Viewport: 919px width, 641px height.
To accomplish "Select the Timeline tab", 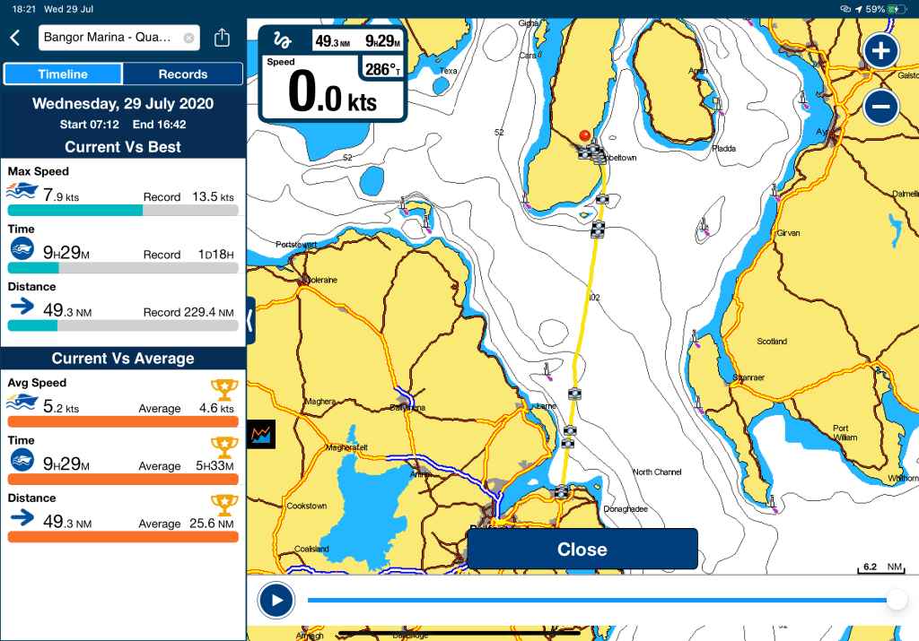I will pos(63,74).
